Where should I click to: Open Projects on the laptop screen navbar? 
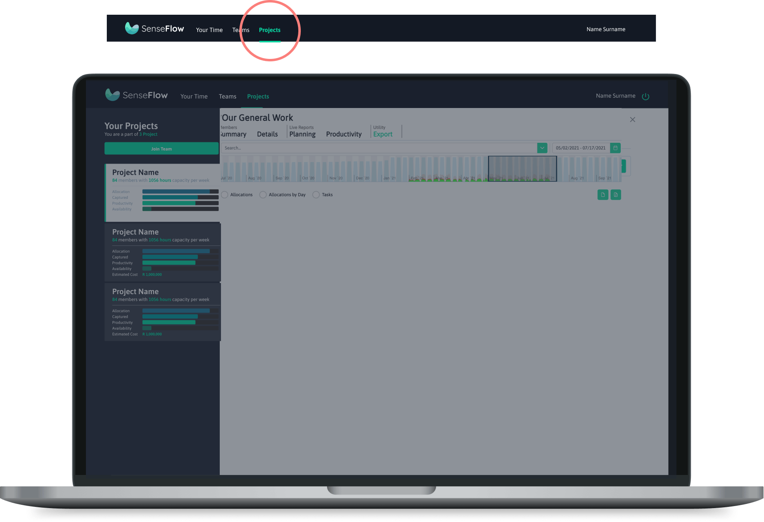[258, 97]
